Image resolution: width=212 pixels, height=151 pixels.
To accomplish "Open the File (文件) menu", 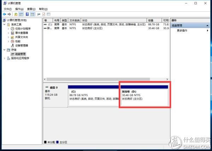I will pos(8,9).
